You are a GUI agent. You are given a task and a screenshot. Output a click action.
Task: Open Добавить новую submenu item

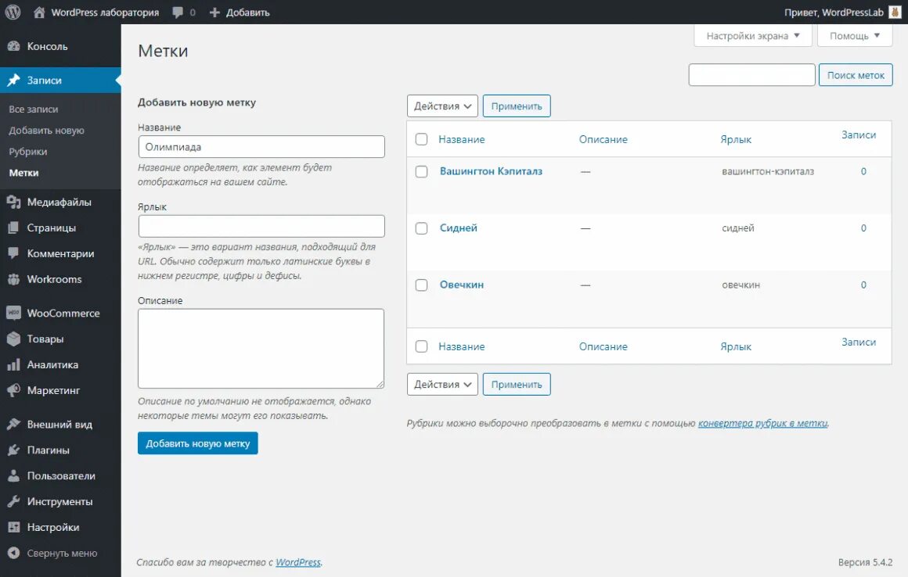pyautogui.click(x=46, y=131)
